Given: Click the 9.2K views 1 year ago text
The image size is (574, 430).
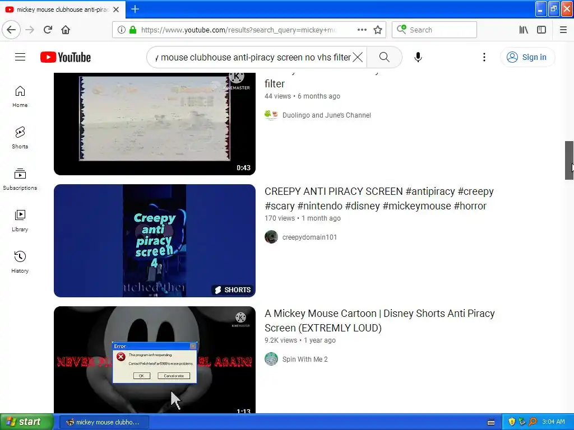Looking at the screenshot, I should pos(300,340).
